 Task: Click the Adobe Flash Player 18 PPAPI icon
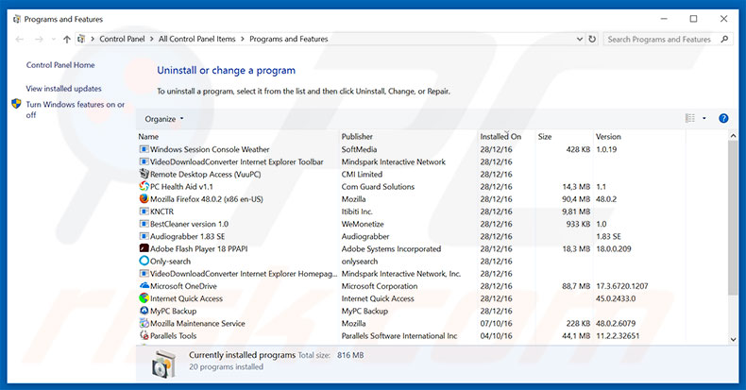point(144,248)
